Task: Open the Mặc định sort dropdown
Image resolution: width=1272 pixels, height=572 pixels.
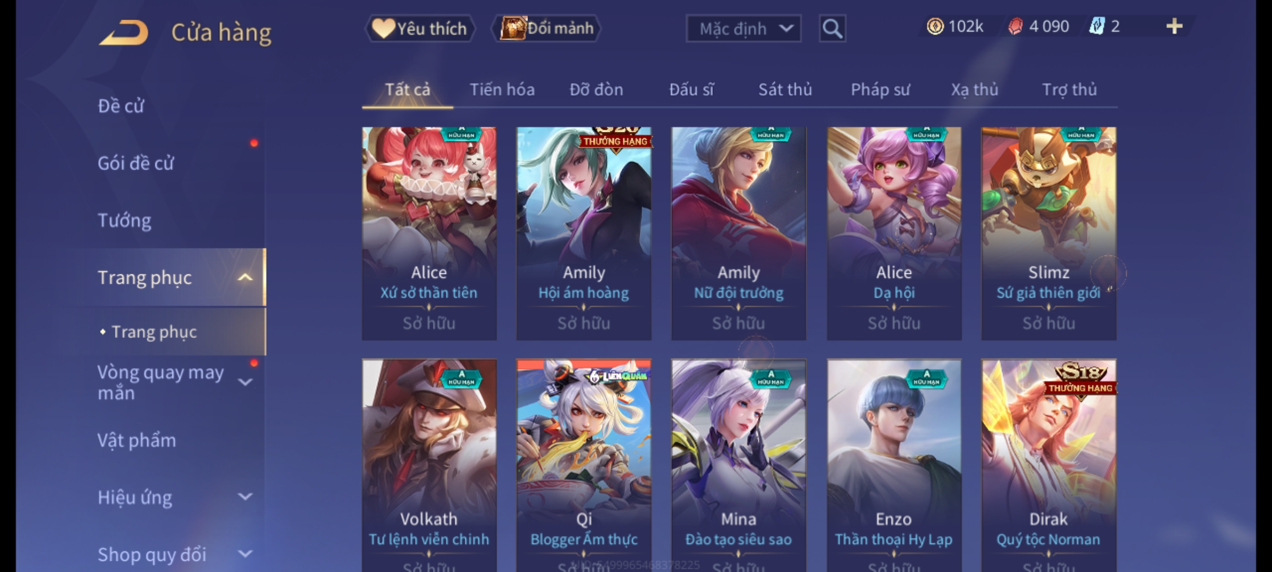Action: coord(744,29)
